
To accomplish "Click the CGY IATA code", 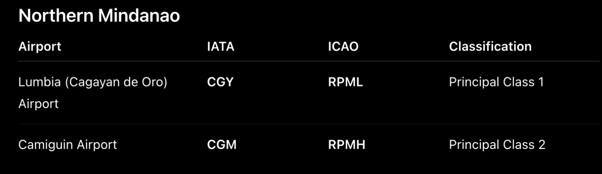I will 220,82.
